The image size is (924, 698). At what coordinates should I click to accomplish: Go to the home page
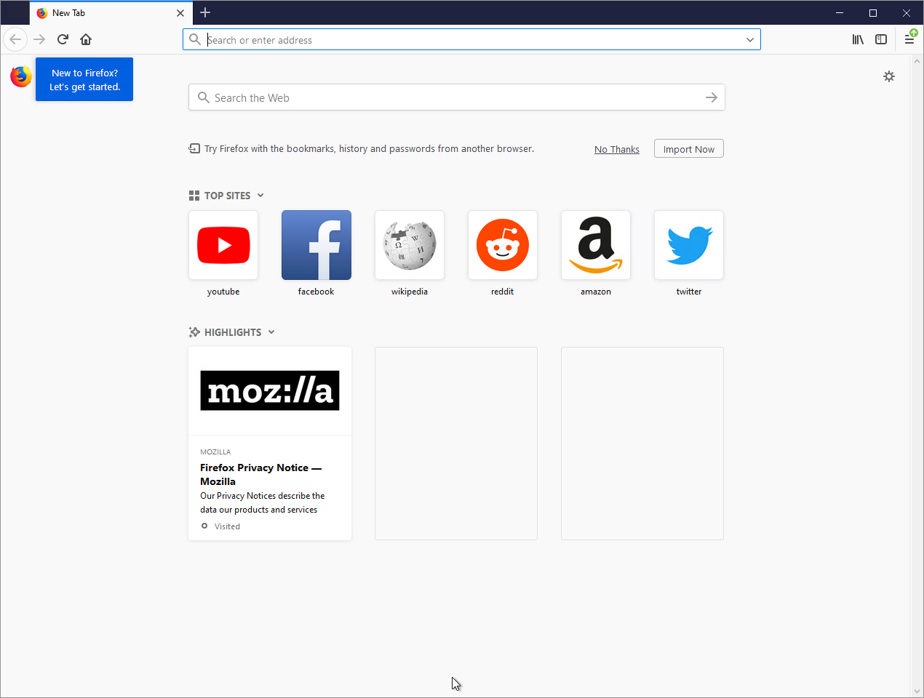pos(85,39)
